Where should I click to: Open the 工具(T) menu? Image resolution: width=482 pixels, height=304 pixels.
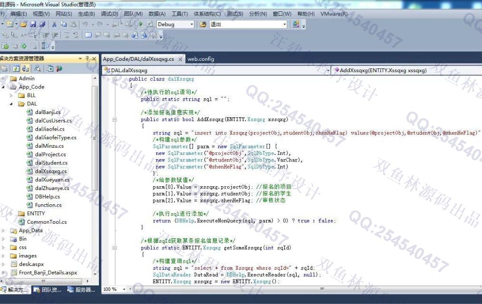point(180,14)
